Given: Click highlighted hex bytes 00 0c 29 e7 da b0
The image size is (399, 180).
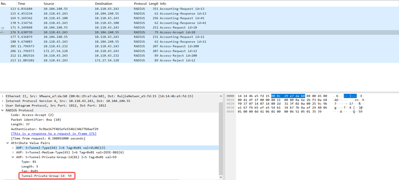Looking at the screenshot, I should pyautogui.click(x=288, y=96).
